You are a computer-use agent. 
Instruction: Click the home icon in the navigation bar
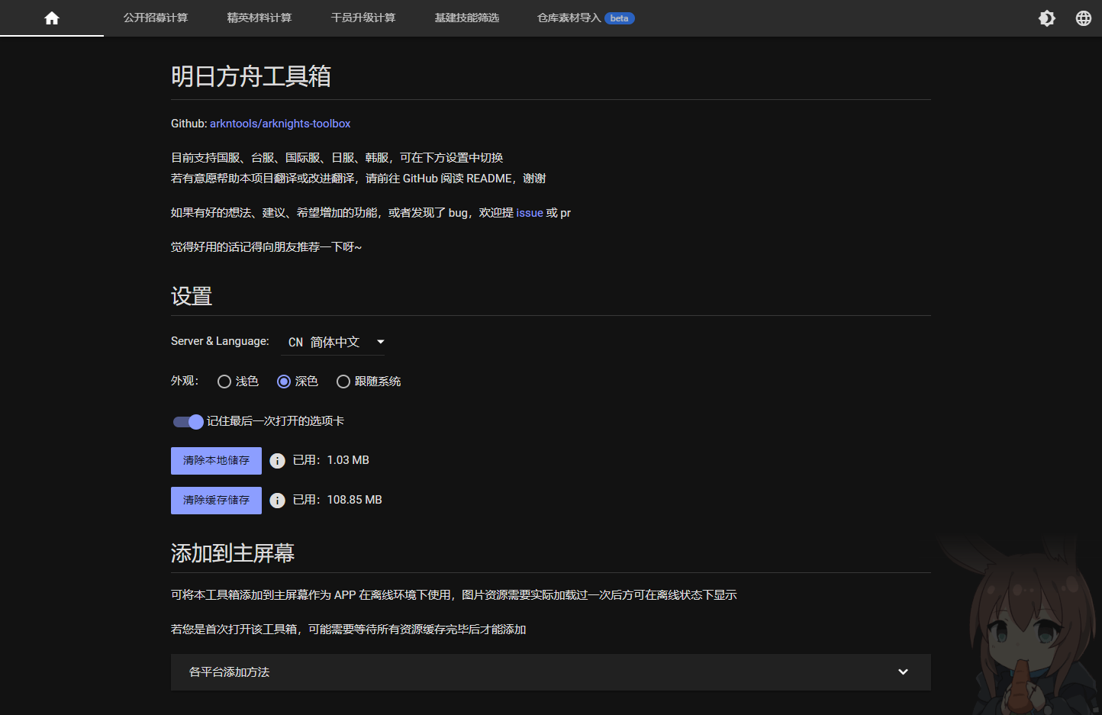tap(51, 18)
